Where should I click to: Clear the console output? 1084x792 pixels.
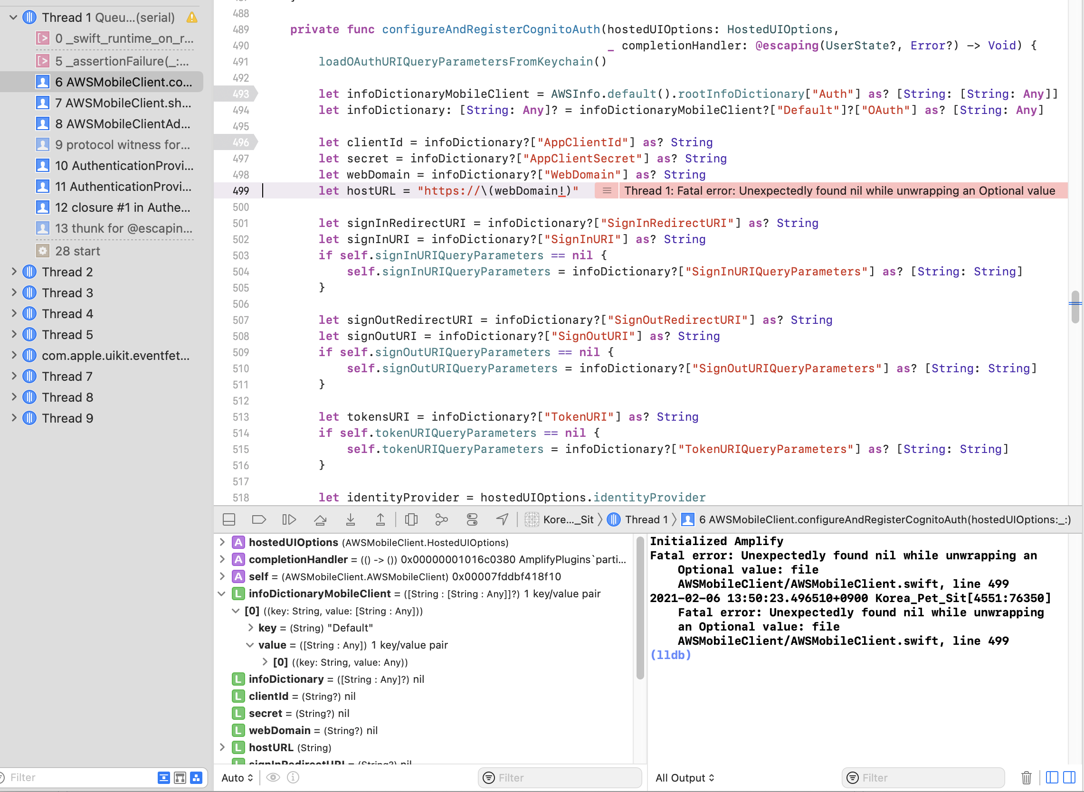point(1027,777)
